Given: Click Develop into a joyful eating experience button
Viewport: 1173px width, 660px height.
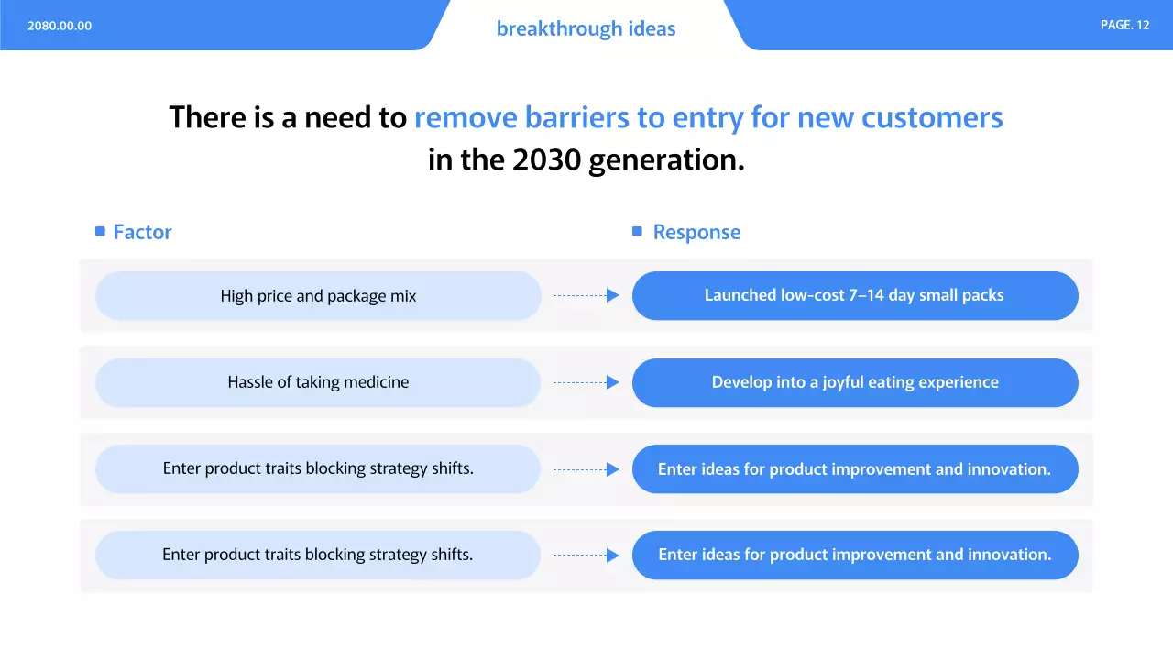Looking at the screenshot, I should point(854,382).
